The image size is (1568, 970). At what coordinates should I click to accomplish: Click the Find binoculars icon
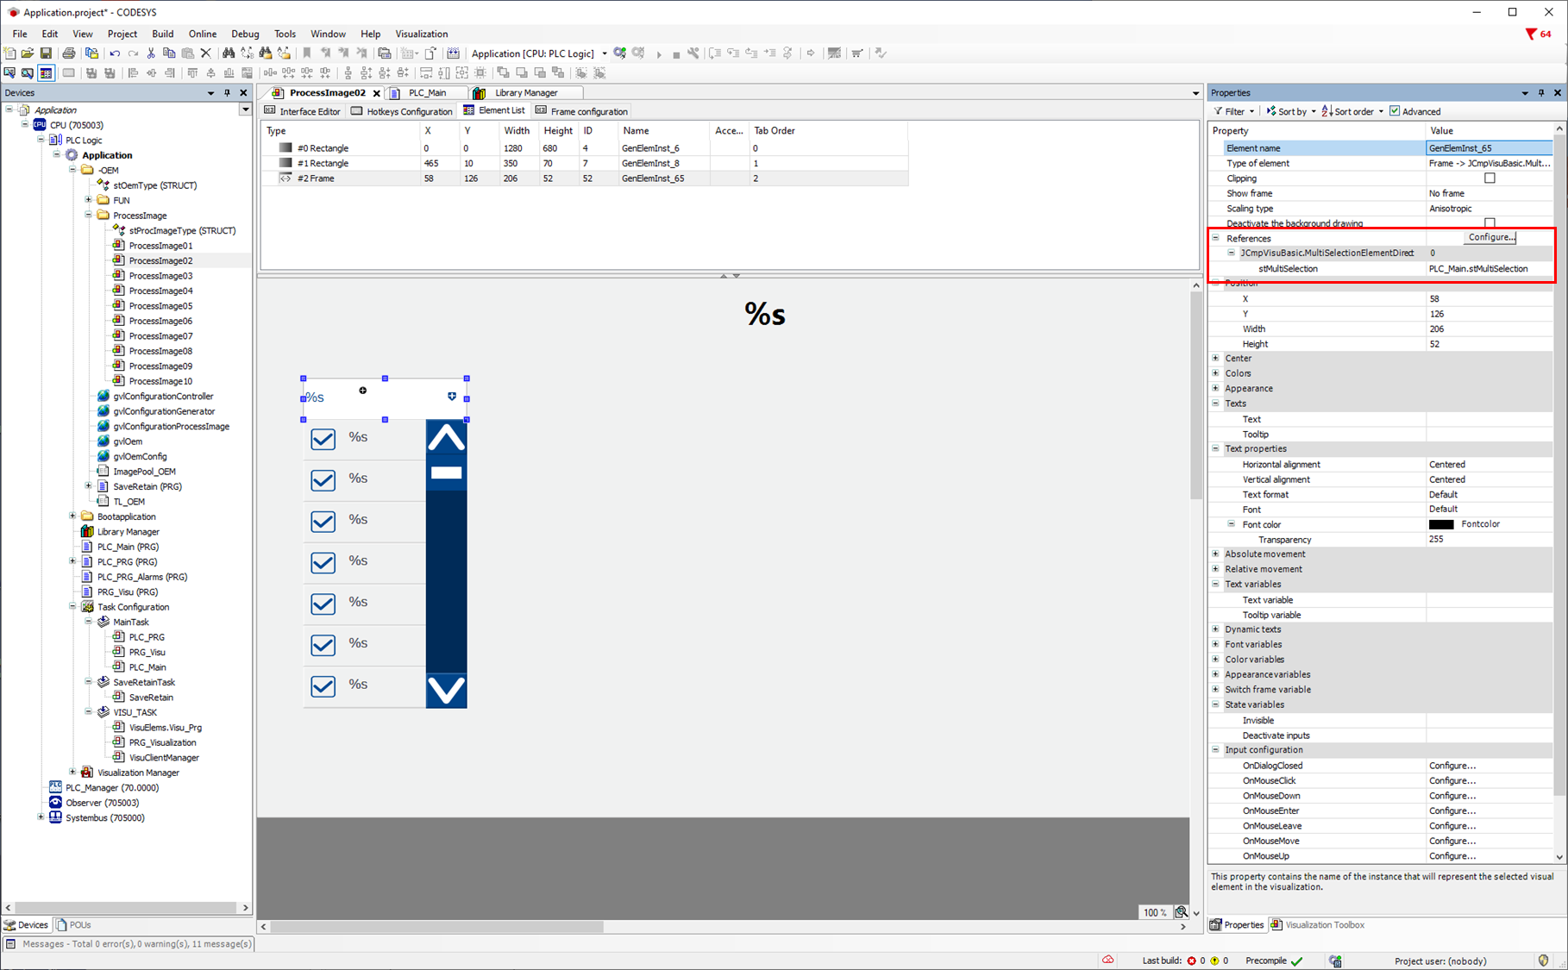[x=229, y=53]
